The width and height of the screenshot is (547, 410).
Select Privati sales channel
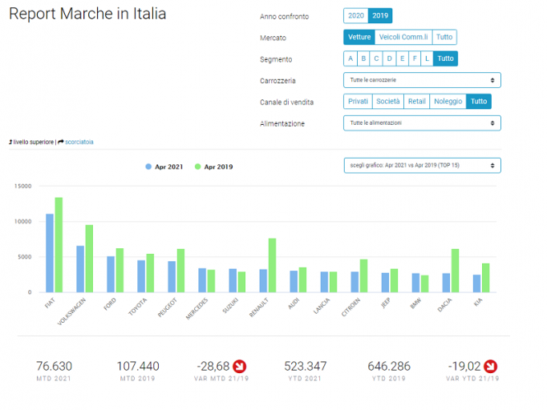(358, 102)
